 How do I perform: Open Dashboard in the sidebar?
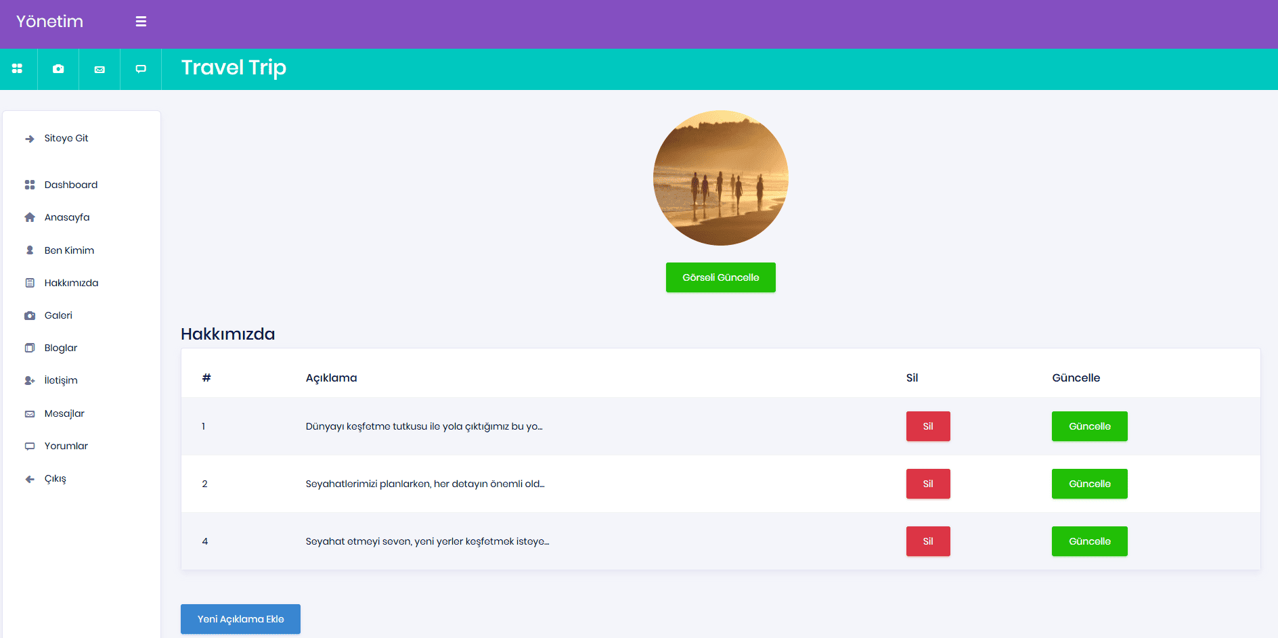(70, 185)
